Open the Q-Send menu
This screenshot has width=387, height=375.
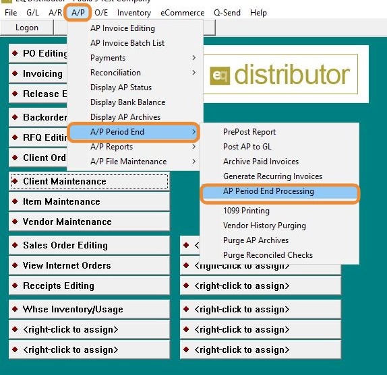(x=227, y=13)
